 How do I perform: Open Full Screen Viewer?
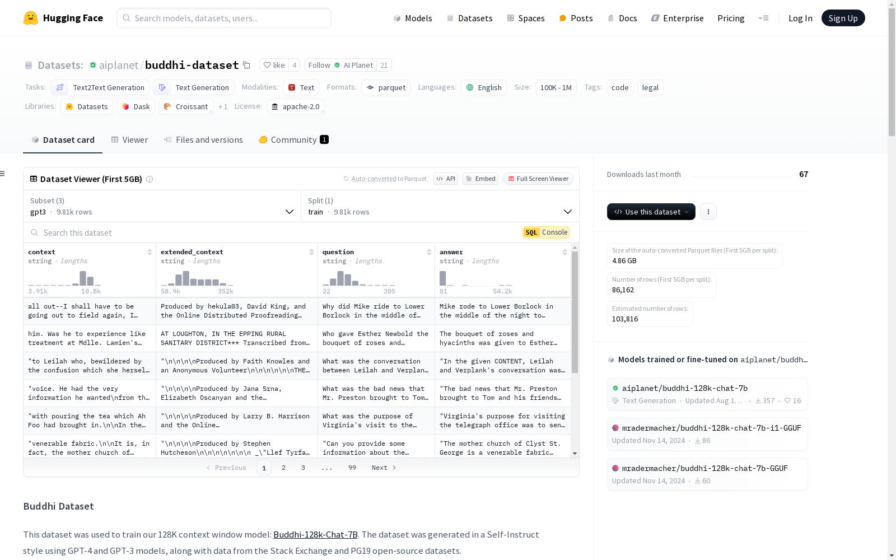pos(538,179)
